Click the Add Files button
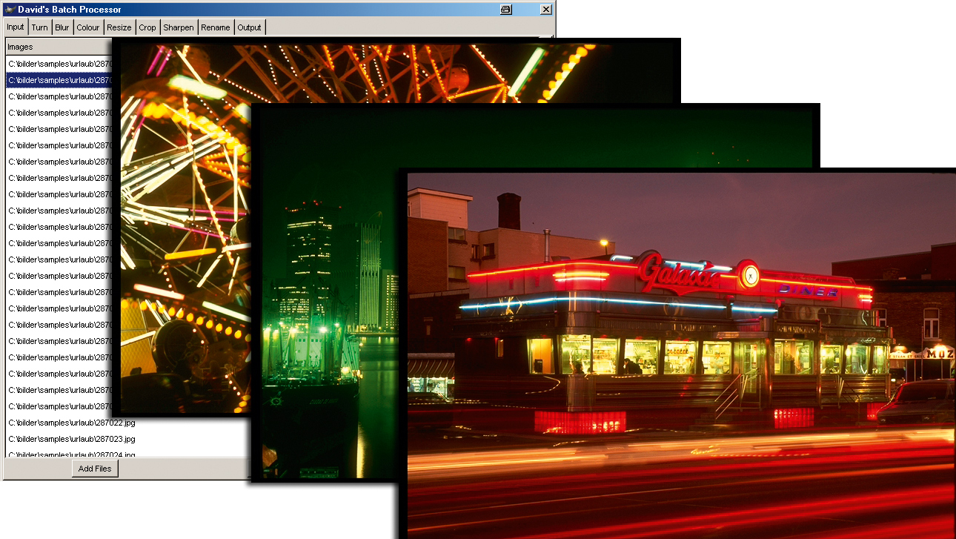Image resolution: width=956 pixels, height=539 pixels. pos(95,469)
